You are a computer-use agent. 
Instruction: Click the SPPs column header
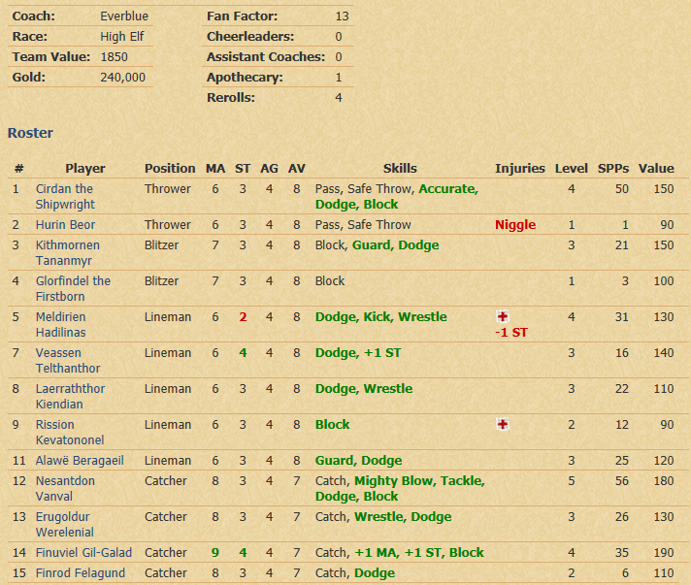(613, 168)
